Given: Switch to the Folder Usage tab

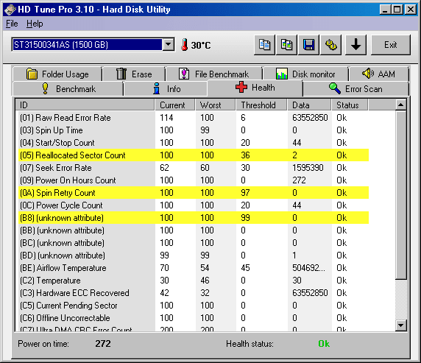Looking at the screenshot, I should (57, 74).
